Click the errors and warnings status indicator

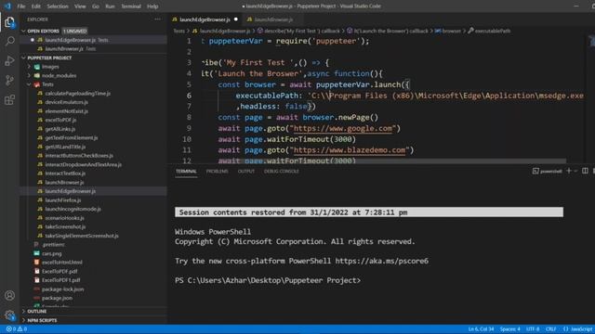pos(17,329)
